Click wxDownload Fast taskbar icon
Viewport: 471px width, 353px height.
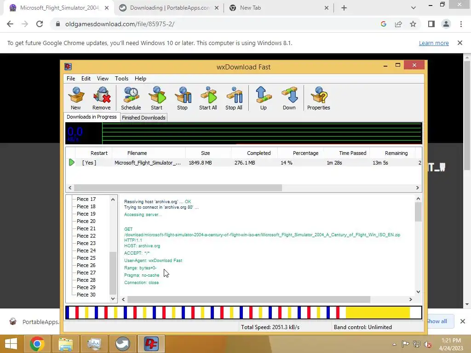pos(151,344)
